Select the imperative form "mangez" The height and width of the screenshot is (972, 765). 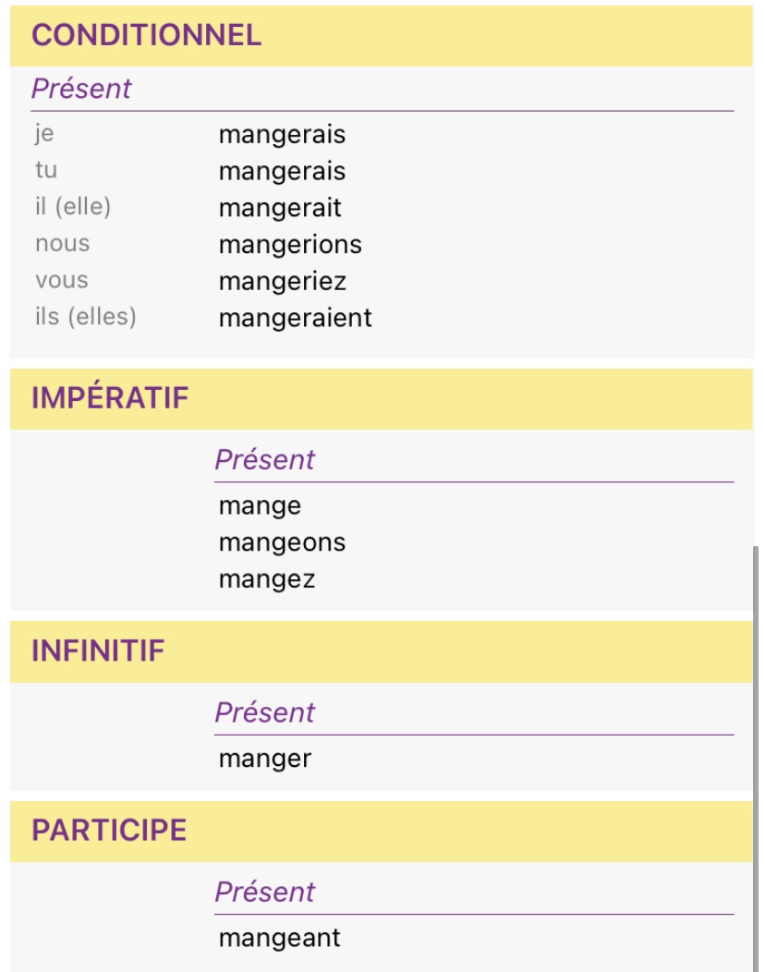pyautogui.click(x=267, y=579)
